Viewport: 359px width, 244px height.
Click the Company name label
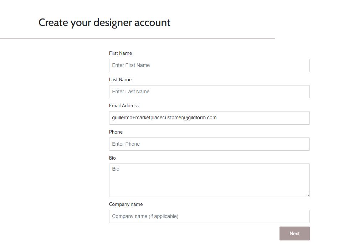pos(126,204)
